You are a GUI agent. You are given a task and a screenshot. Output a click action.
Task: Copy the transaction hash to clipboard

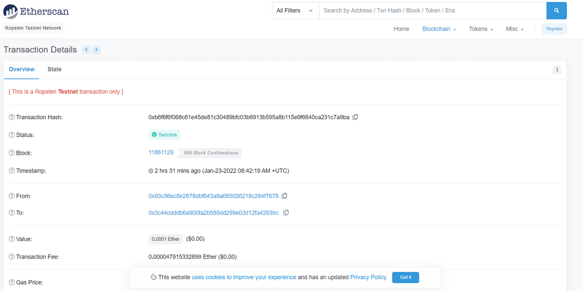coord(355,117)
